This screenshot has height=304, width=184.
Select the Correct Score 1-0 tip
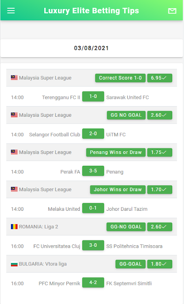pos(120,78)
